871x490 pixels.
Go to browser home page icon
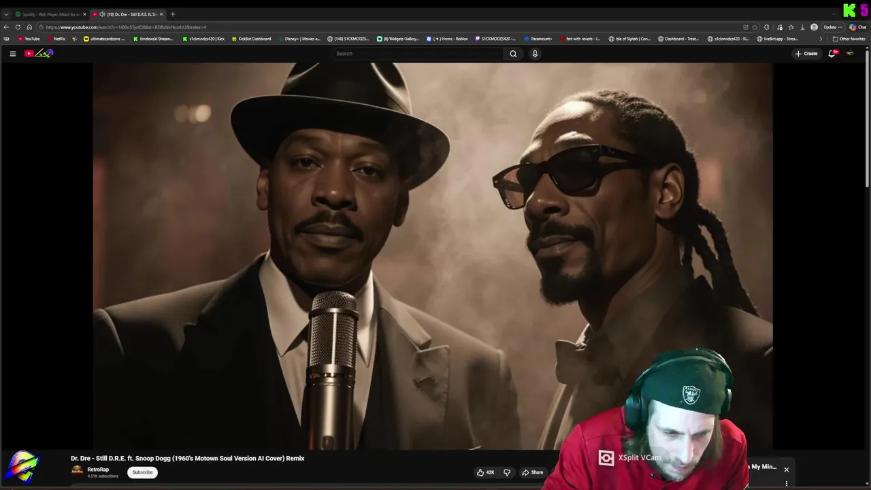pos(29,27)
